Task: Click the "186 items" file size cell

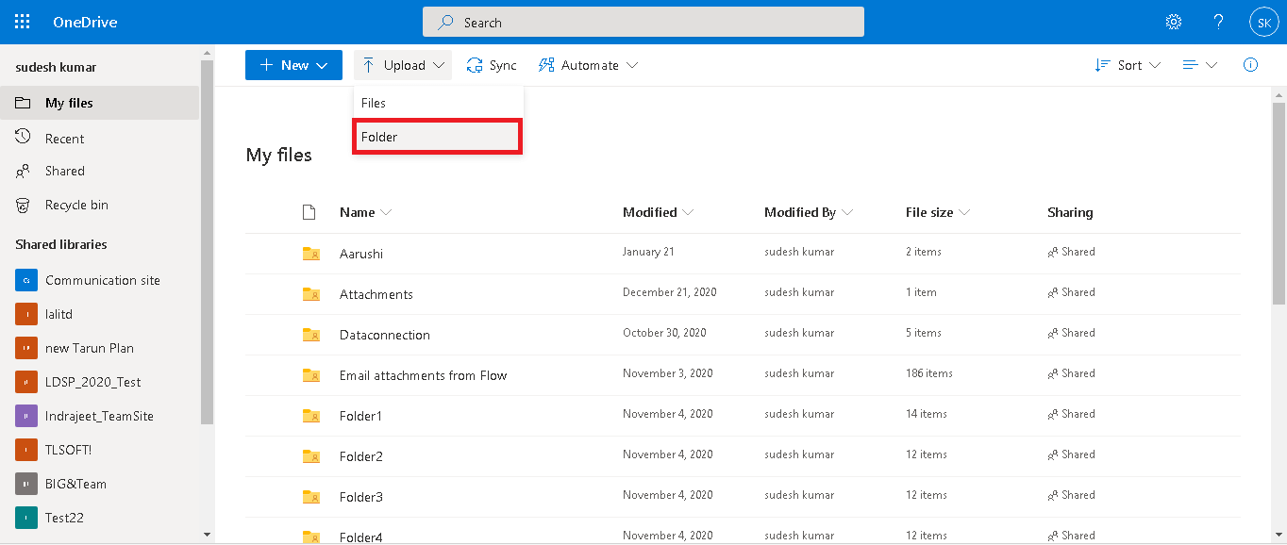Action: [929, 373]
